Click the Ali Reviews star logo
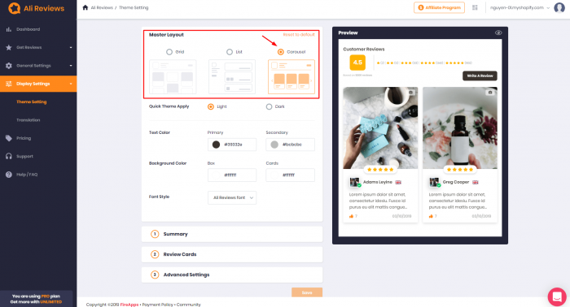 [x=14, y=8]
